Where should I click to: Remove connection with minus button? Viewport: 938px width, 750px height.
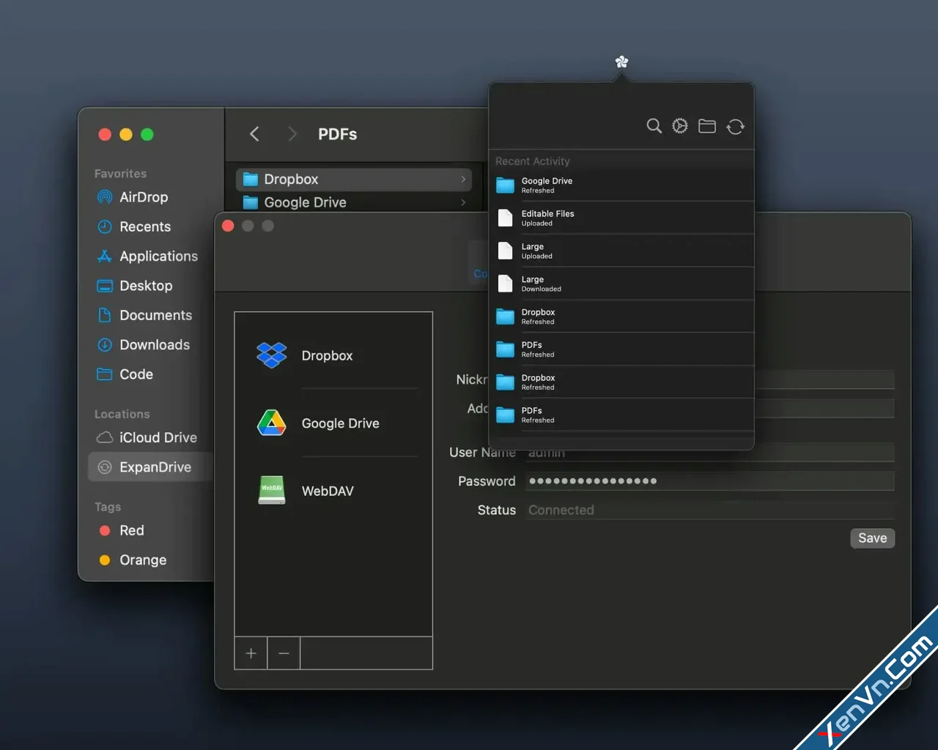click(x=284, y=653)
